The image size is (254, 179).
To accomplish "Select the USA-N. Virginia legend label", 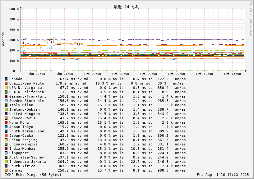I will pyautogui.click(x=25, y=88).
